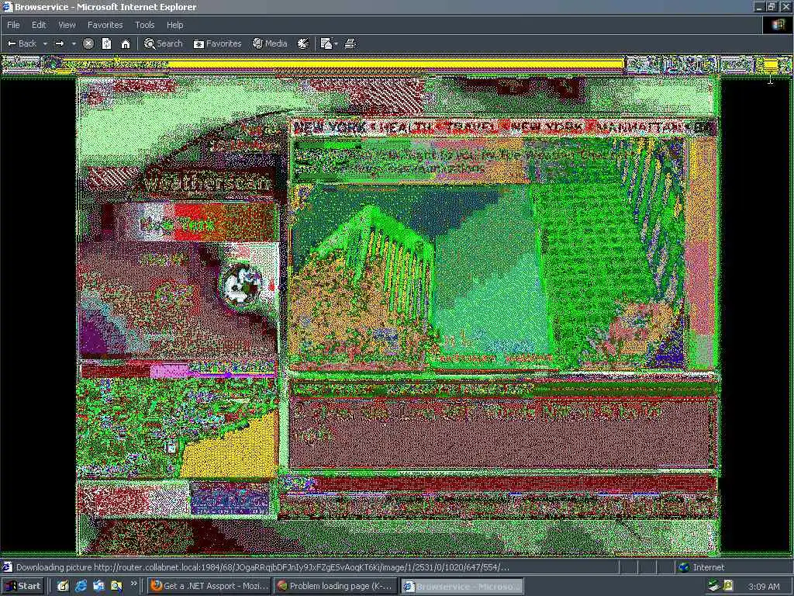Open the File menu

[13, 25]
